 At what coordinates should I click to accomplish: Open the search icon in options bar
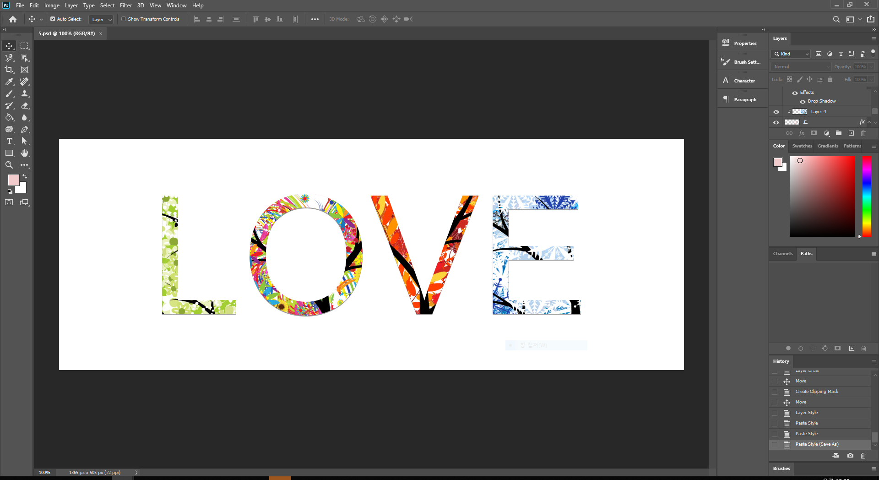pyautogui.click(x=836, y=19)
